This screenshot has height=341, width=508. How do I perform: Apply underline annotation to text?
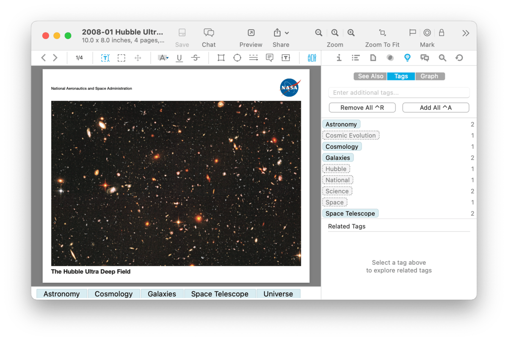click(x=179, y=58)
